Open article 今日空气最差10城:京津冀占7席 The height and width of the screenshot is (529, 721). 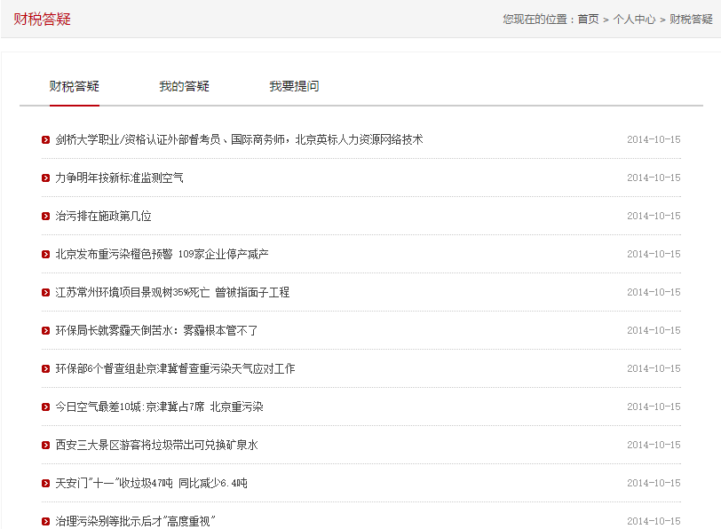click(159, 407)
